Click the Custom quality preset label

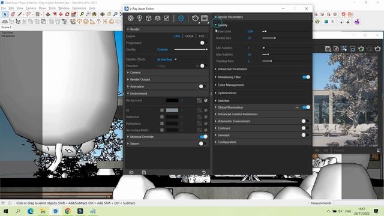click(163, 49)
